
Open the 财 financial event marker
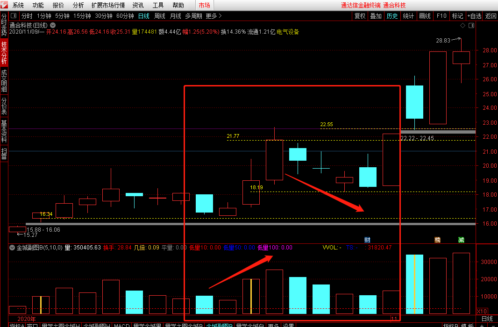click(x=367, y=240)
